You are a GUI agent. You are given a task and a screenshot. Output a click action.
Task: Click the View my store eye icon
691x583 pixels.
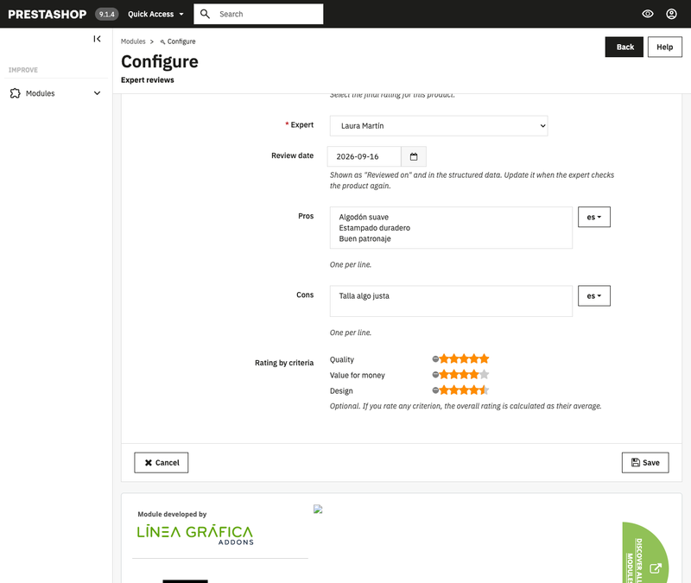647,14
